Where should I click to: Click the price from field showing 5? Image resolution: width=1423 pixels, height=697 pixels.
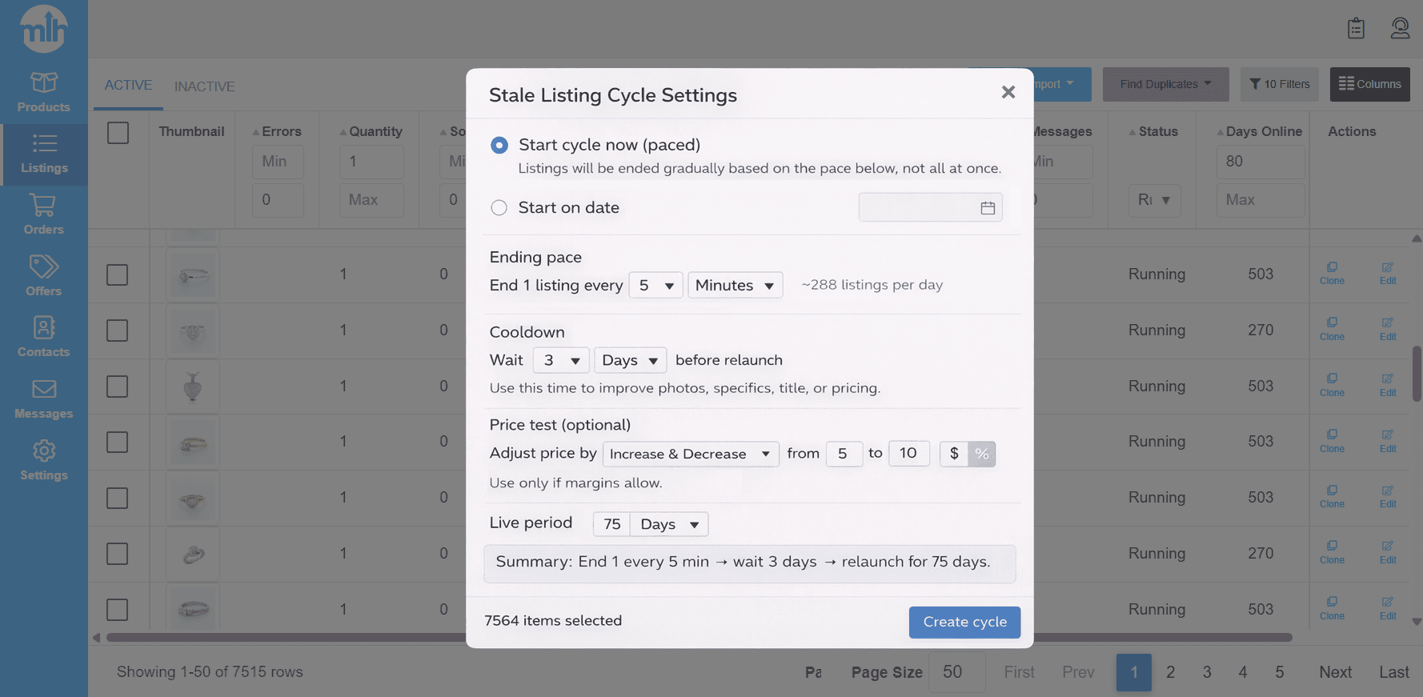point(844,454)
